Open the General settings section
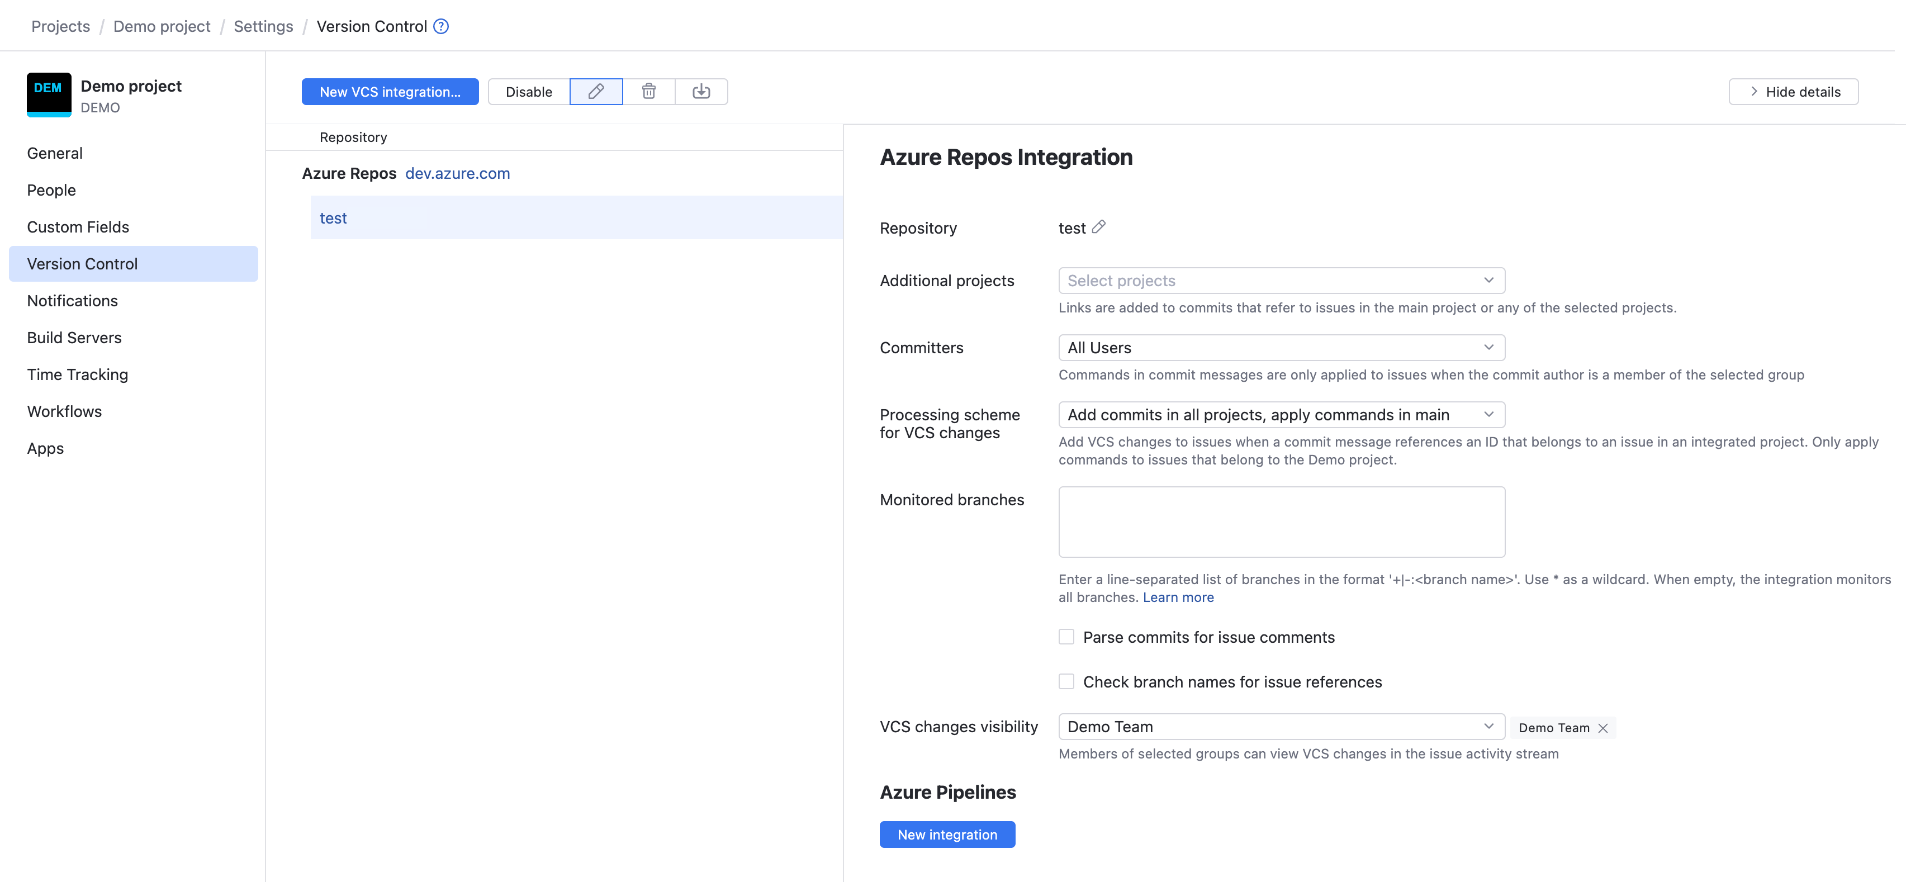Screen dimensions: 1906x882 pyautogui.click(x=133, y=153)
